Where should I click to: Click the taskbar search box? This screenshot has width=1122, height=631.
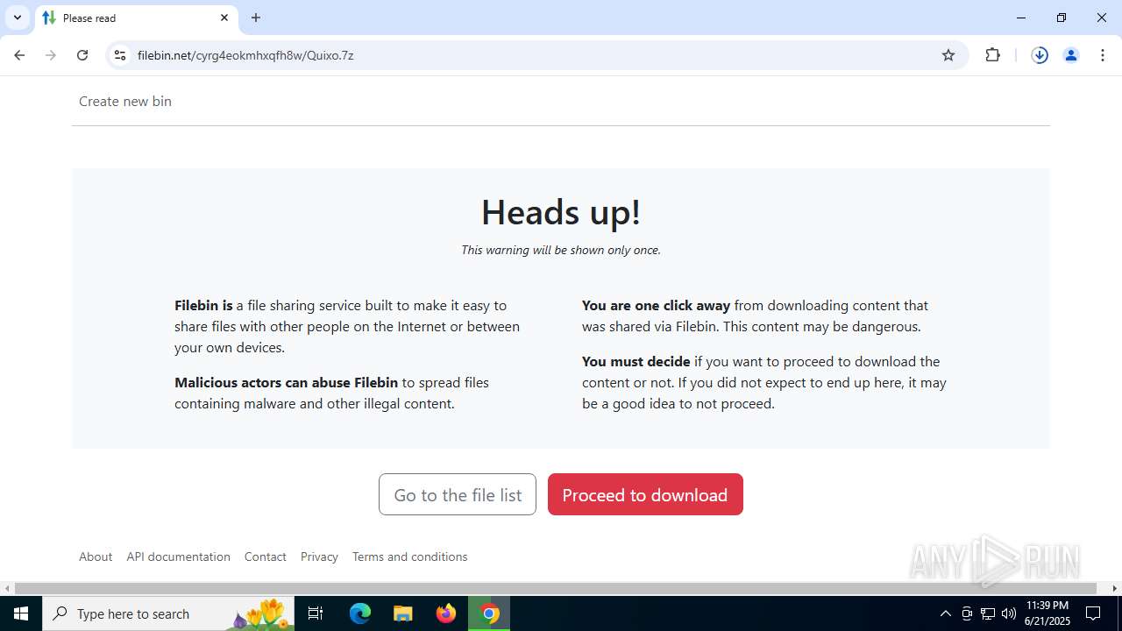pyautogui.click(x=168, y=613)
